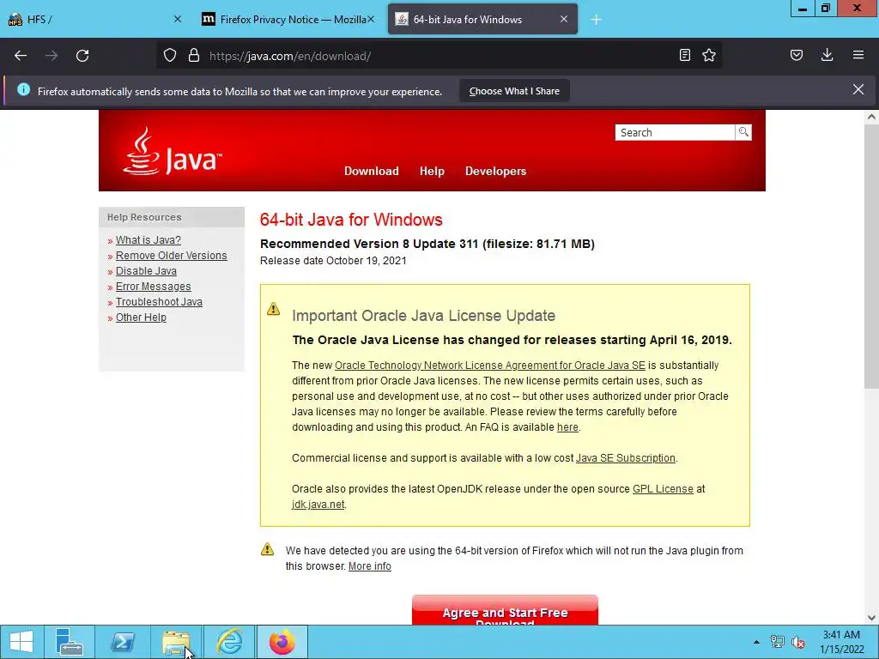Open the Help menu on Java site
Screen dimensions: 879x659
tap(432, 171)
